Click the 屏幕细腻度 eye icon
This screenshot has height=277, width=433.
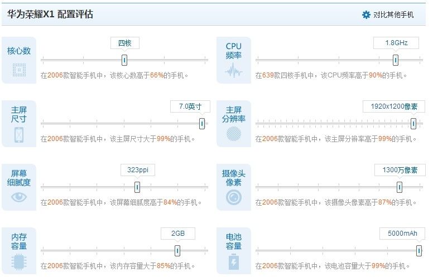(19, 197)
